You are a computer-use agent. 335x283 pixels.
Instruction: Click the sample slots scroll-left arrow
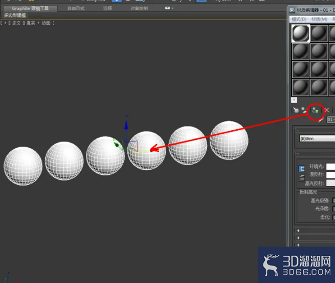294,100
